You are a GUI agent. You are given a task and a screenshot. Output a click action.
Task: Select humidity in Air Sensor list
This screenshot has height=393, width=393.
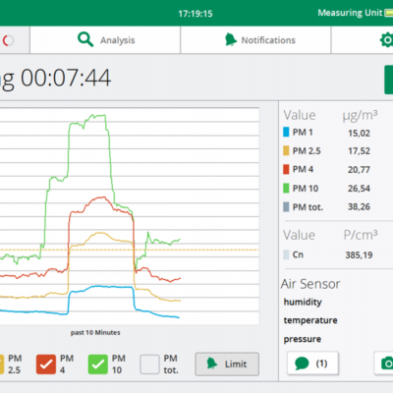coord(303,302)
